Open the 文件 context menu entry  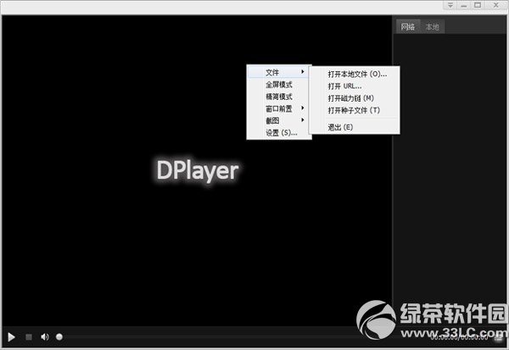point(279,72)
